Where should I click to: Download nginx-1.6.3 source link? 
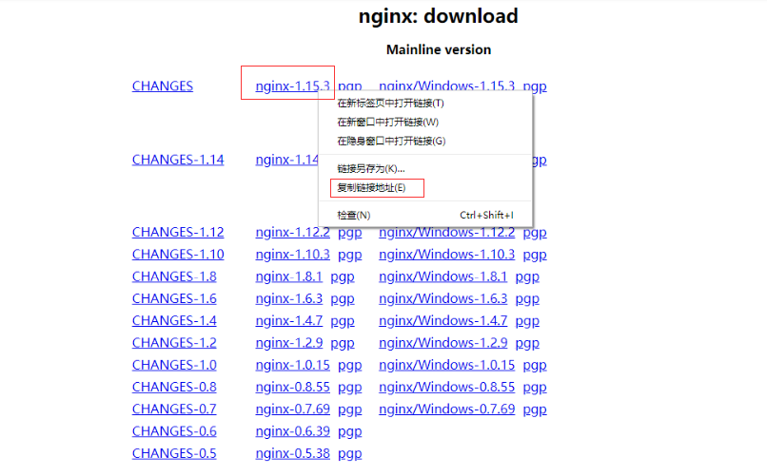tap(288, 298)
